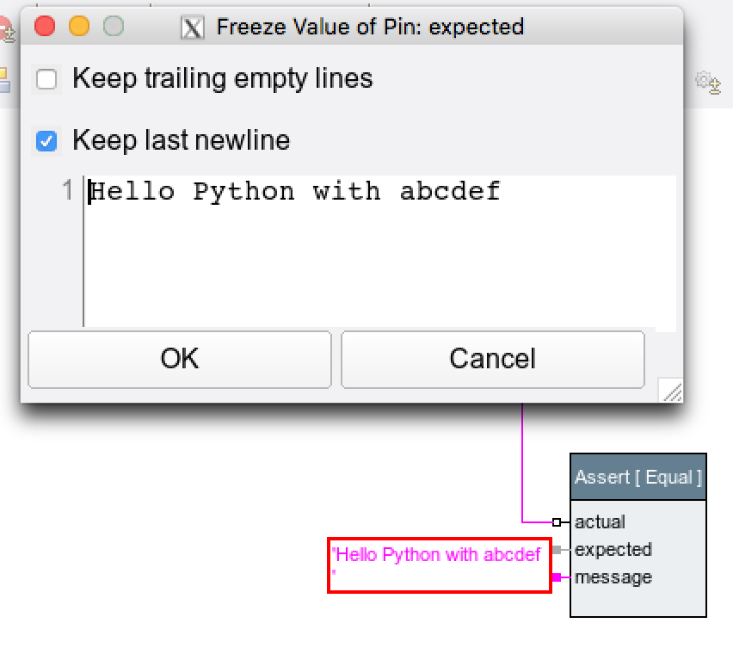Select the Assert [ Equal ] node header
733x654 pixels.
coord(638,478)
